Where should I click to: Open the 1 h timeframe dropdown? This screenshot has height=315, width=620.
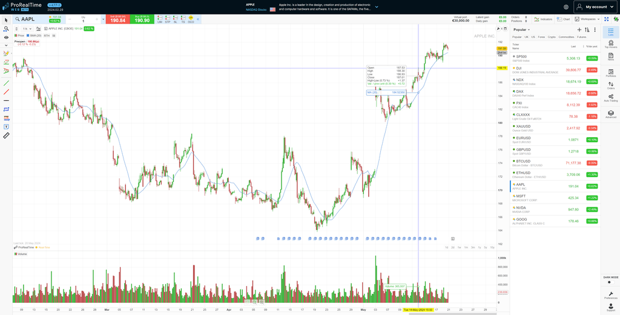(x=27, y=28)
